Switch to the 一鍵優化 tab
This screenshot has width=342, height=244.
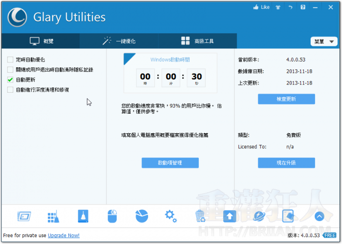tap(119, 41)
